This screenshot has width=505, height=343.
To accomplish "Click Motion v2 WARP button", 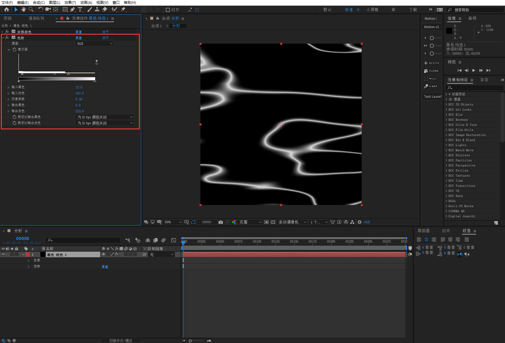I will pyautogui.click(x=431, y=86).
